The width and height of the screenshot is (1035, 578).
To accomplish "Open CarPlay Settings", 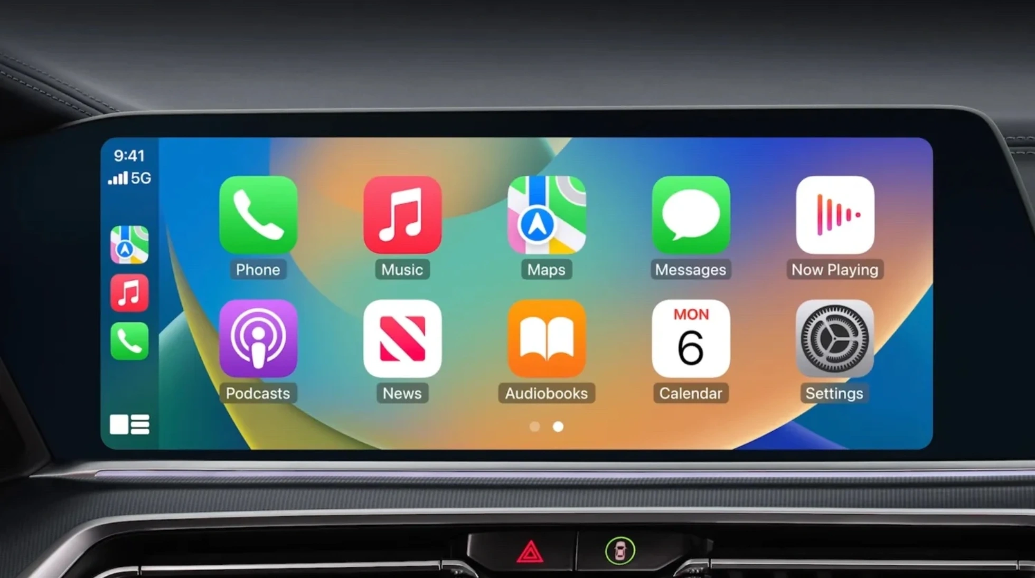I will tap(833, 350).
